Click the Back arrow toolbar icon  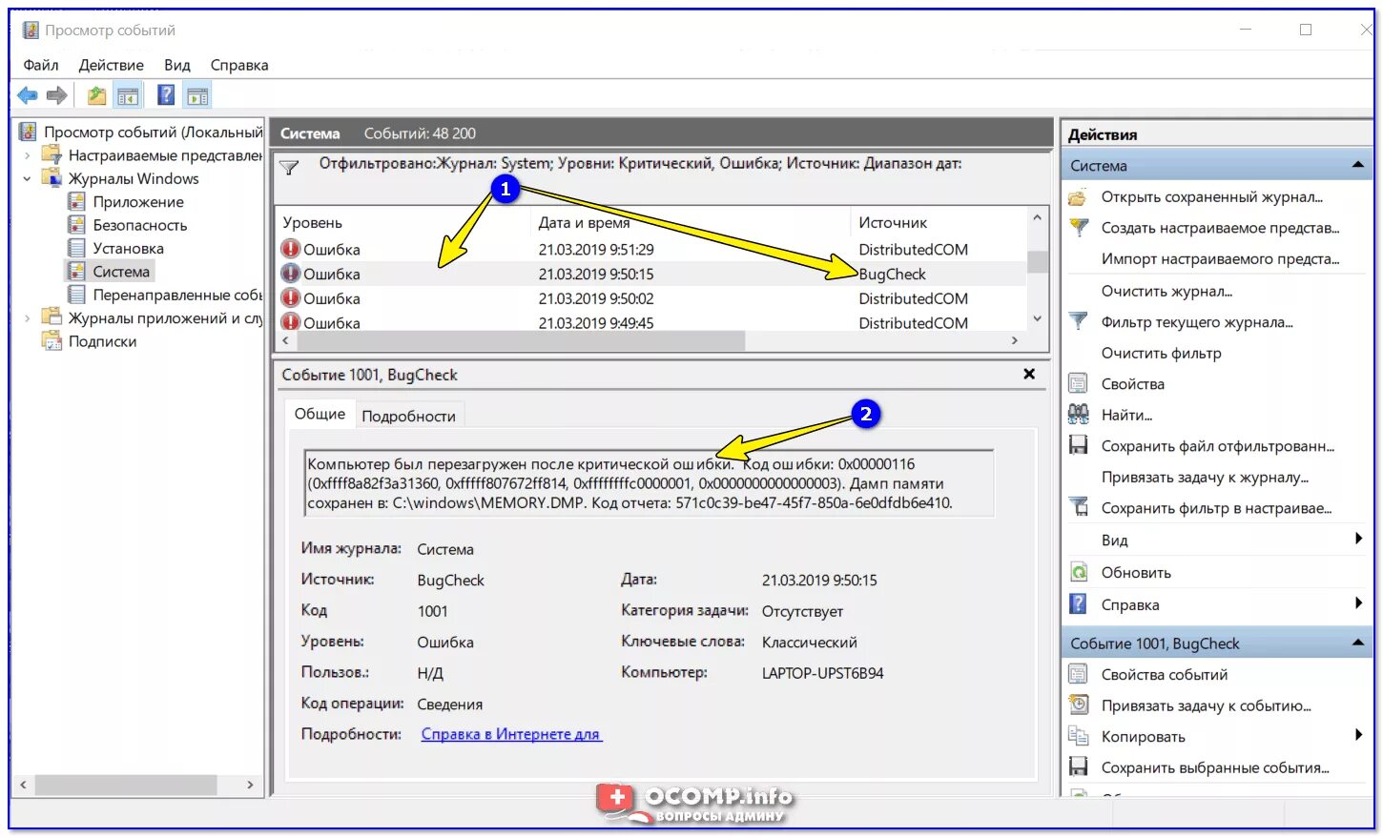[28, 95]
